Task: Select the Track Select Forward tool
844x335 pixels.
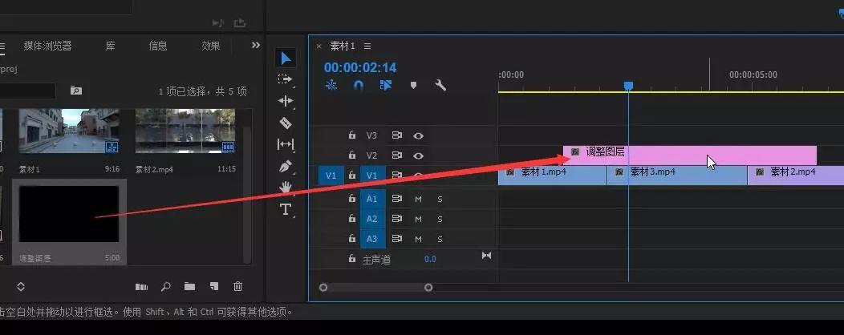Action: coord(286,79)
